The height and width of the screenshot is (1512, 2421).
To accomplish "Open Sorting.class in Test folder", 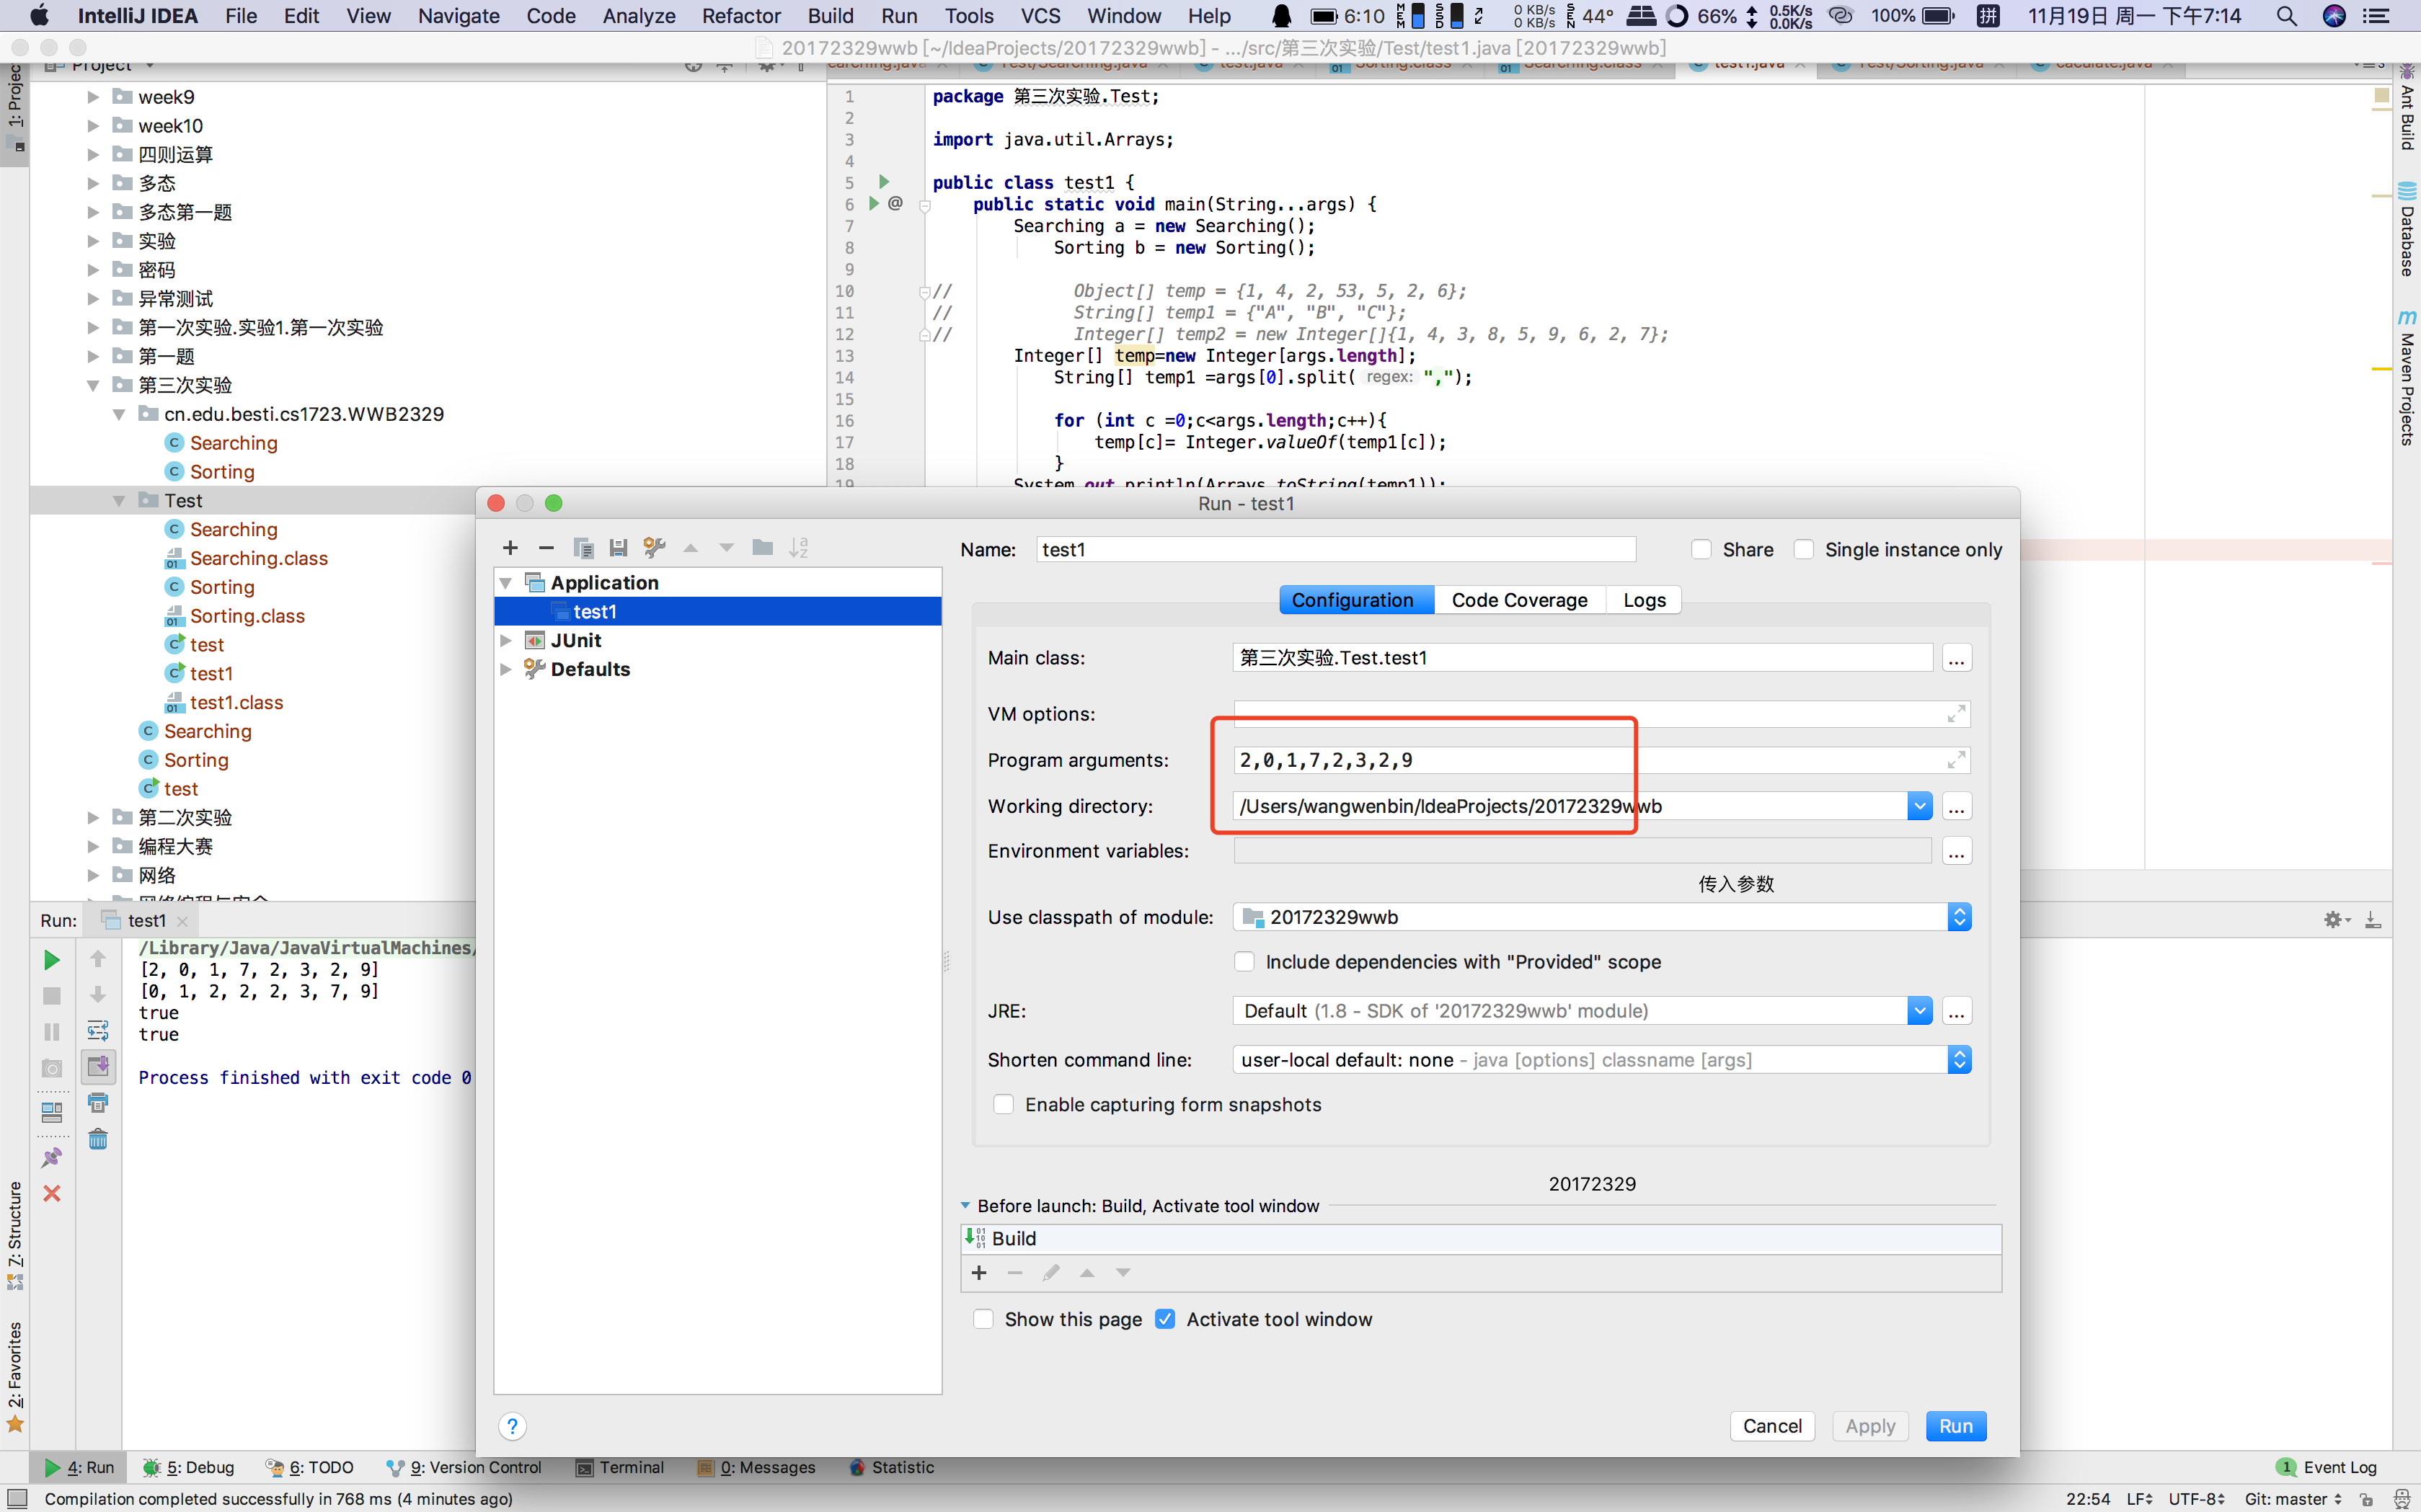I will tap(247, 616).
